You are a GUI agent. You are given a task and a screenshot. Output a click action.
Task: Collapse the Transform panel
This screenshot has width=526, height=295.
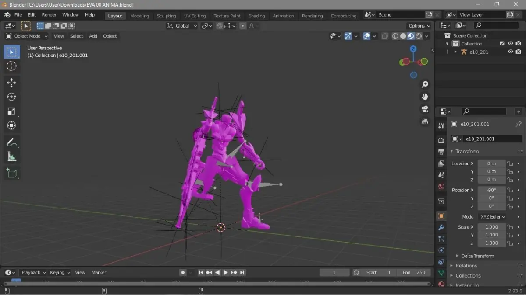click(467, 151)
